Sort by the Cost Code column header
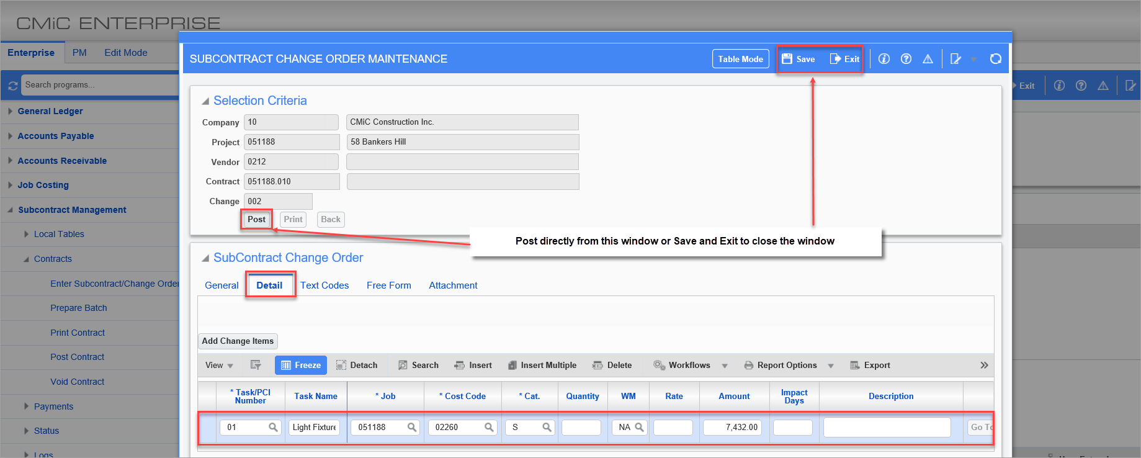This screenshot has height=458, width=1141. pos(462,396)
